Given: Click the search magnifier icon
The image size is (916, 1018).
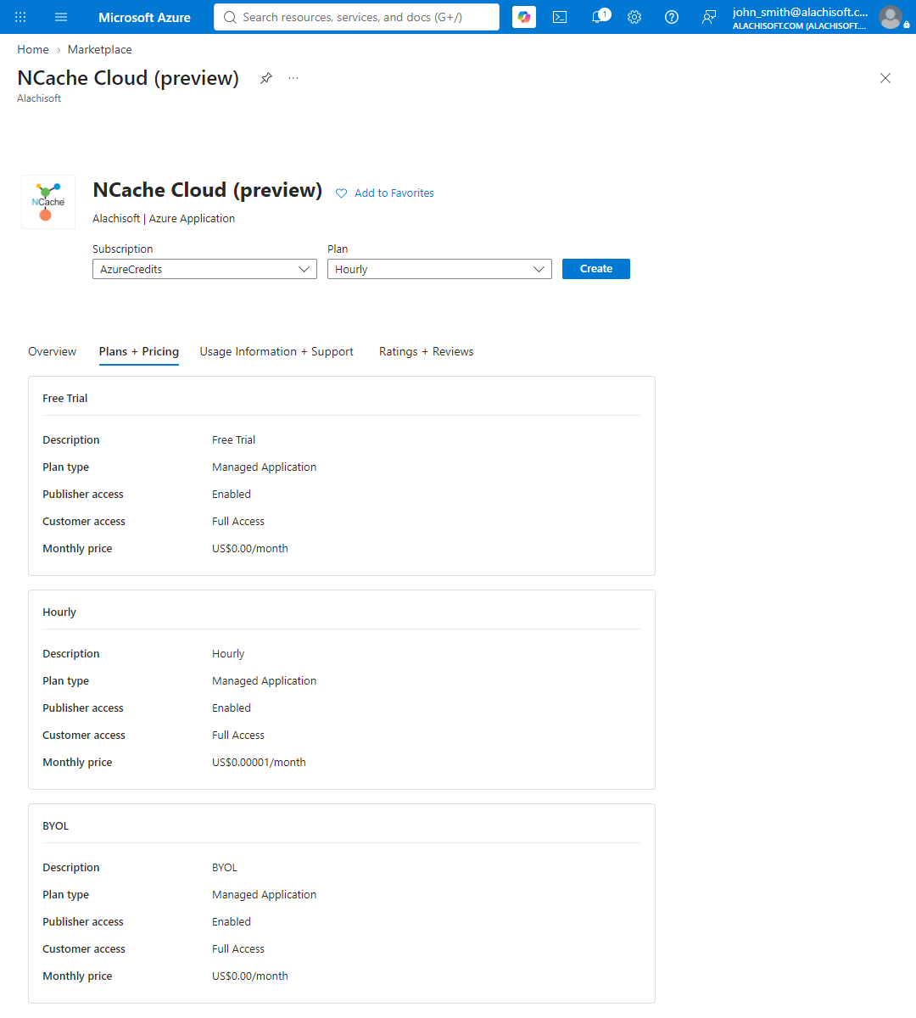Looking at the screenshot, I should pos(230,17).
